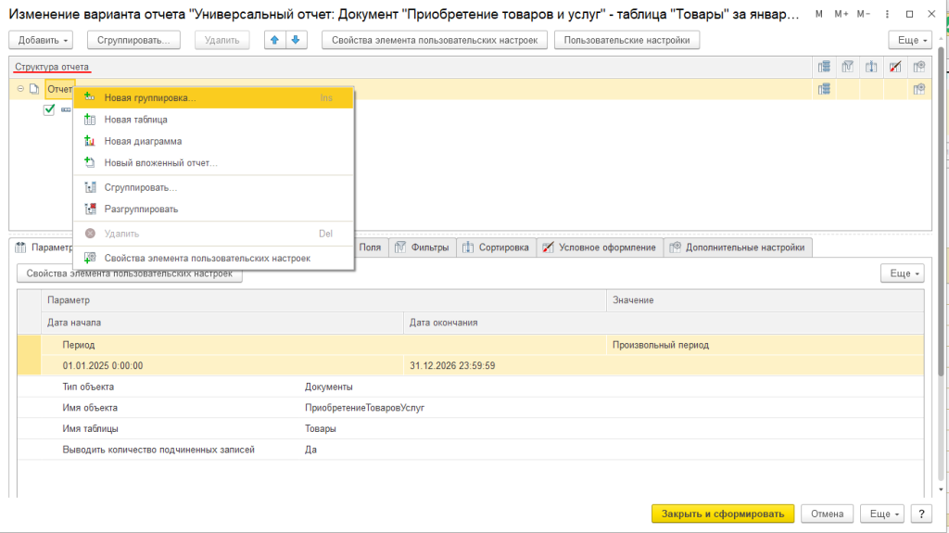Open the help question mark button
This screenshot has height=533, width=949.
(921, 514)
